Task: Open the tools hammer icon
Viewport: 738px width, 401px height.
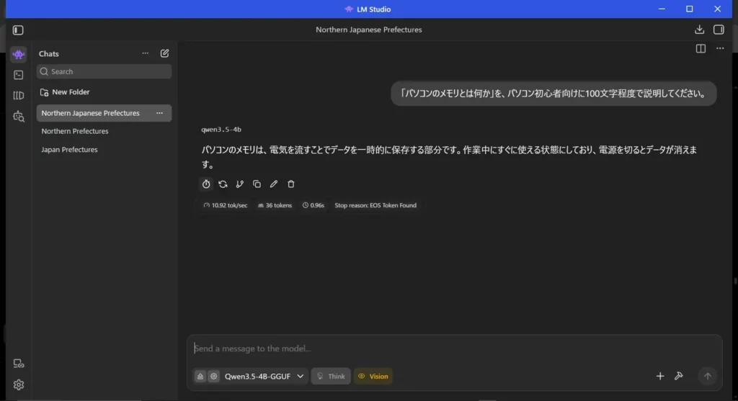Action: [679, 376]
